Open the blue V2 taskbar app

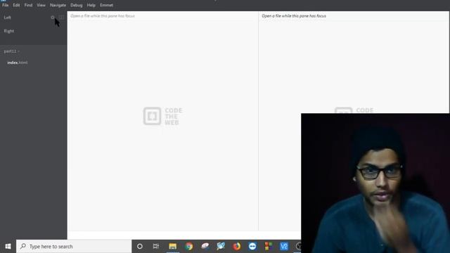[x=284, y=247]
